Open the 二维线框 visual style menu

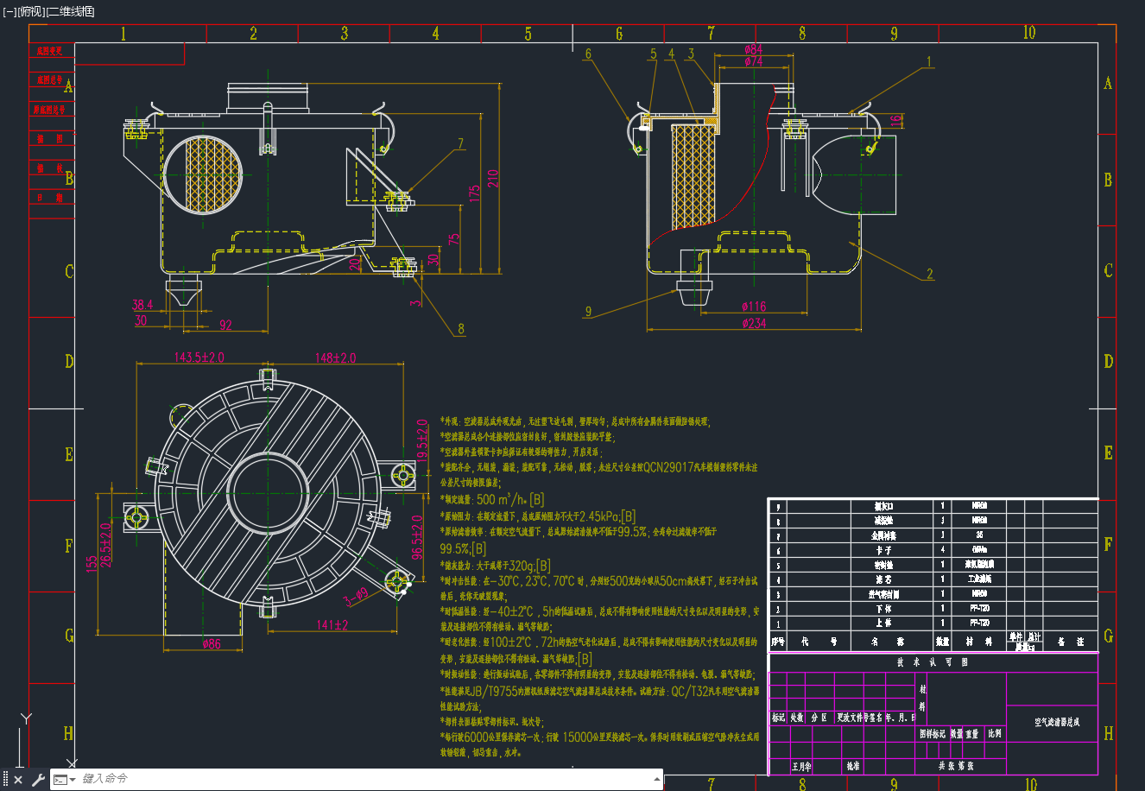coord(69,11)
